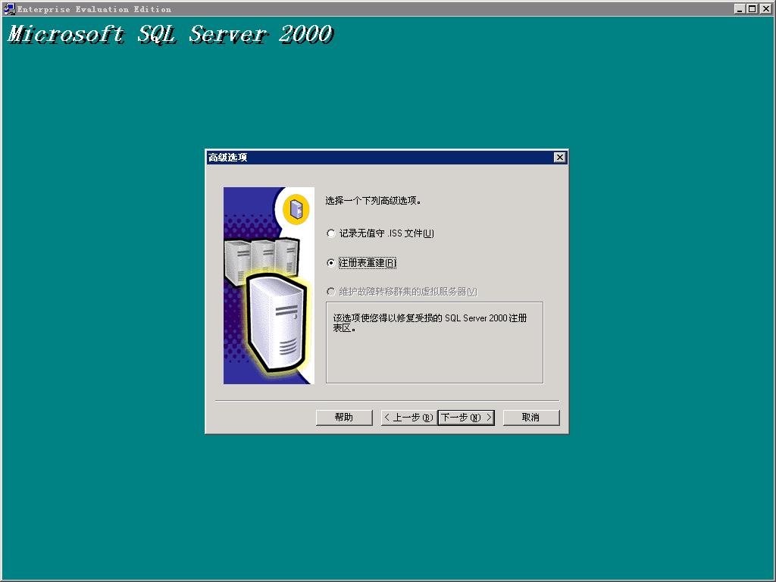Click the 帮助 button

pyautogui.click(x=344, y=418)
